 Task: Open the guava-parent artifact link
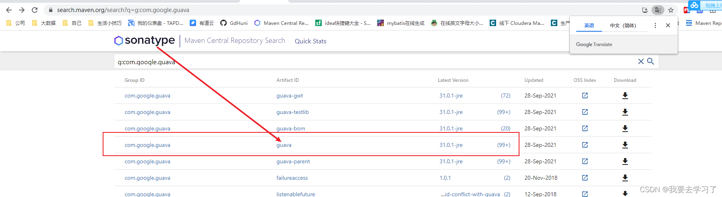293,161
